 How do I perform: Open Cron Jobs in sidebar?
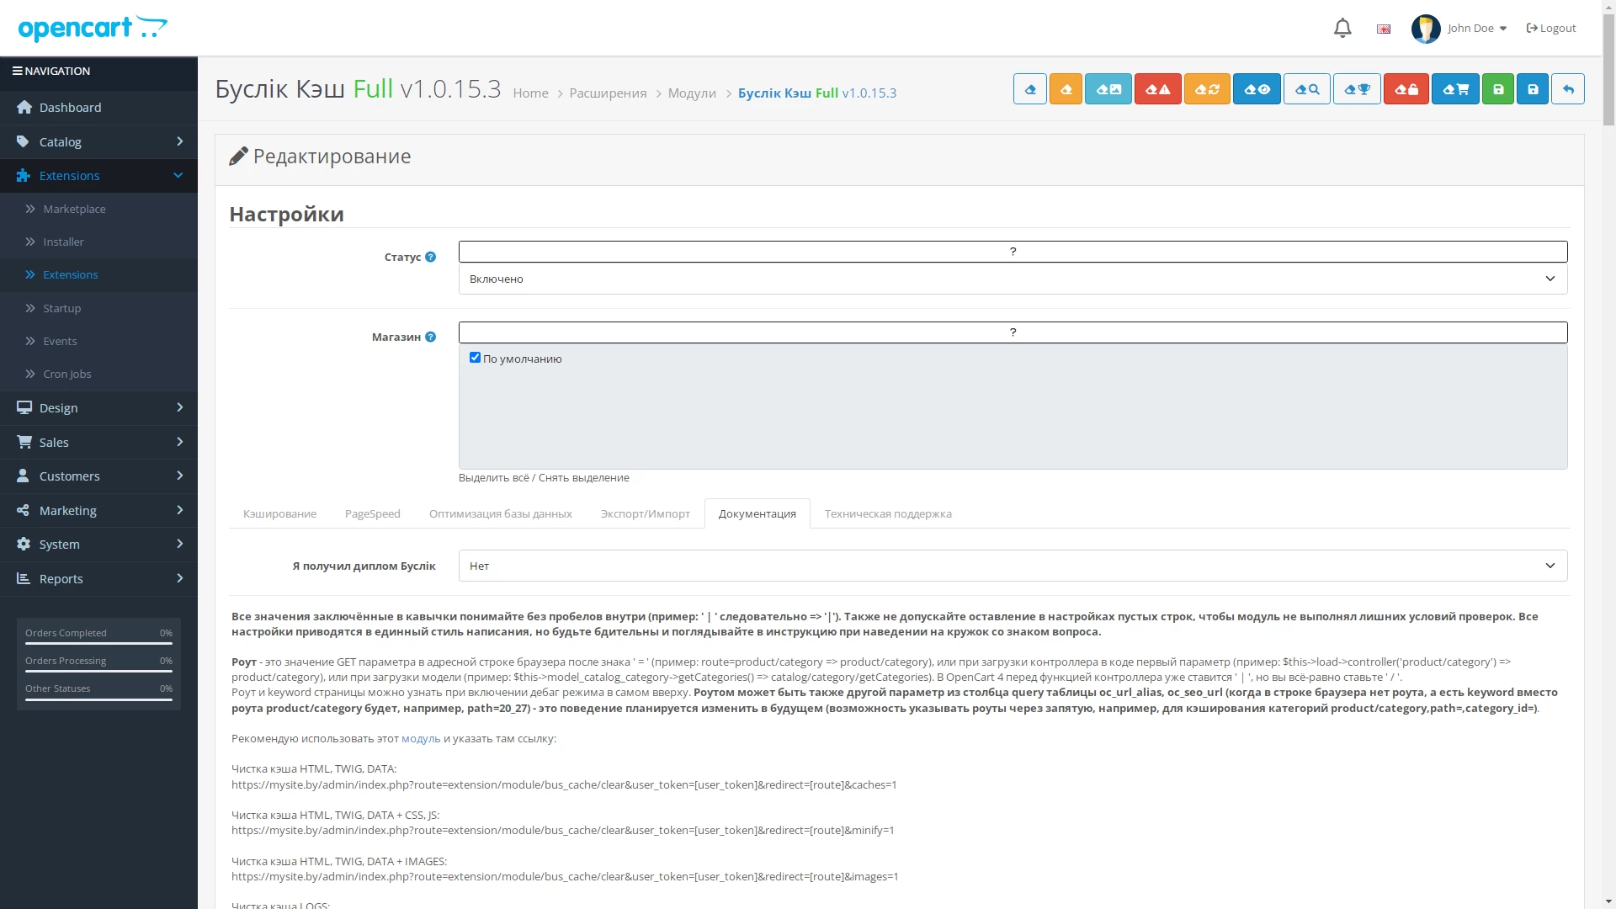(98, 374)
